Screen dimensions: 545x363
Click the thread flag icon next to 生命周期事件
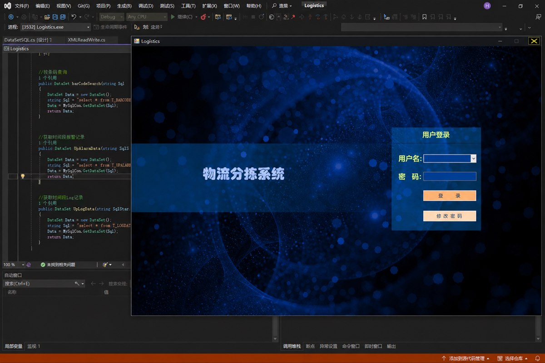click(x=137, y=27)
